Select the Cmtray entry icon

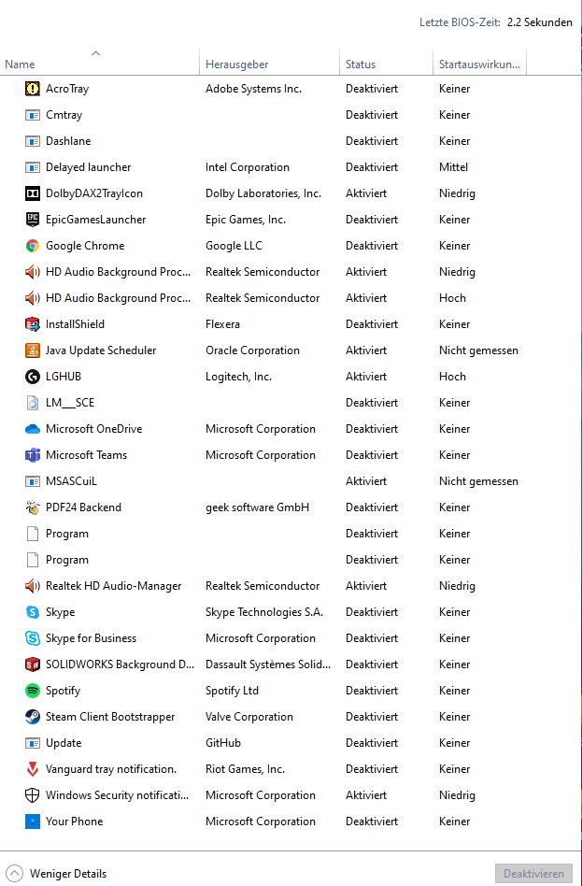point(33,115)
